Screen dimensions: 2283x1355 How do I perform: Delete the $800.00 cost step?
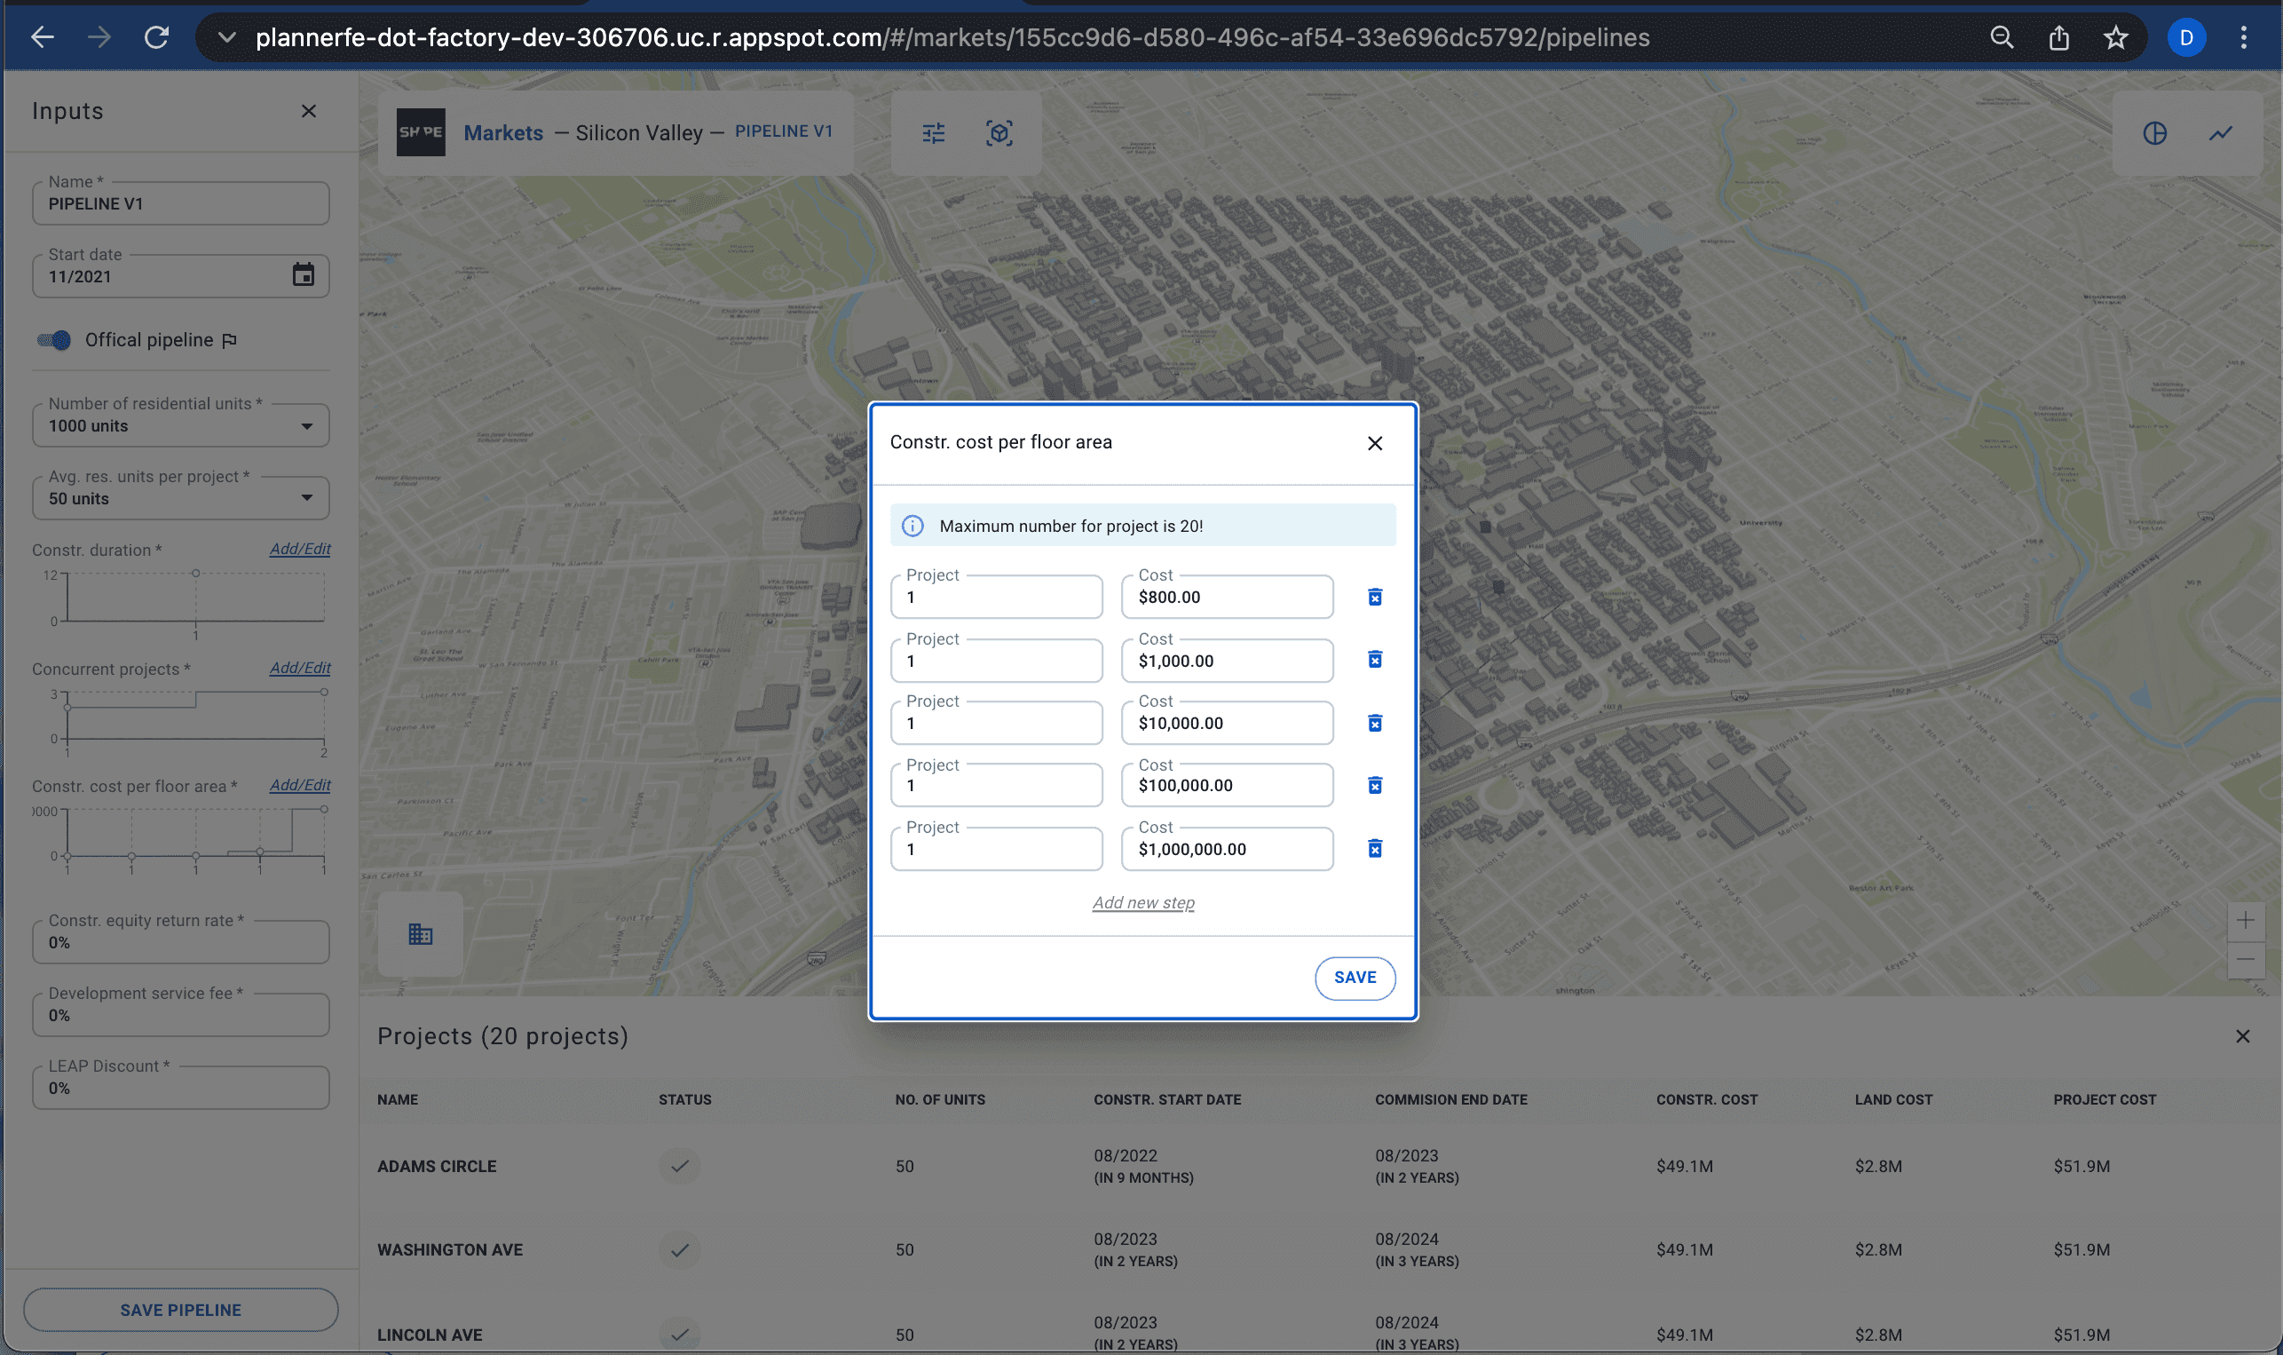click(1374, 598)
